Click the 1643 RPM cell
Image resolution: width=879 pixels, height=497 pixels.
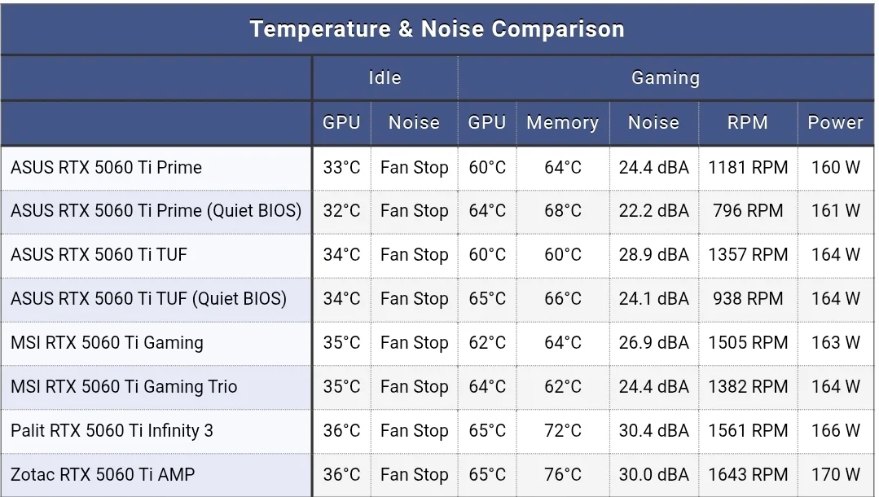pos(748,475)
